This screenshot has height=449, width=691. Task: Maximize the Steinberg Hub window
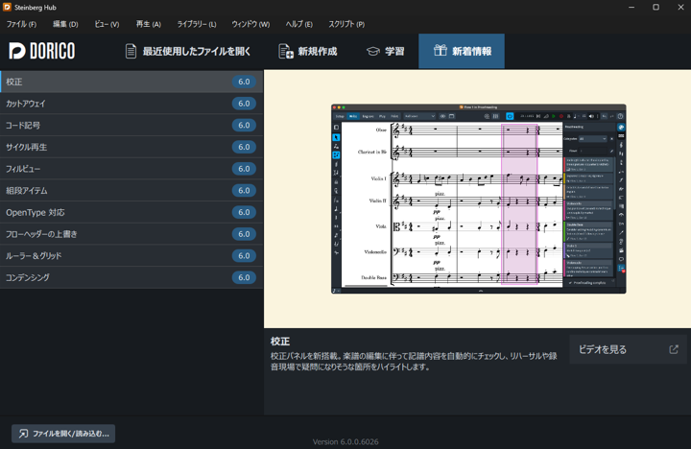[x=655, y=7]
